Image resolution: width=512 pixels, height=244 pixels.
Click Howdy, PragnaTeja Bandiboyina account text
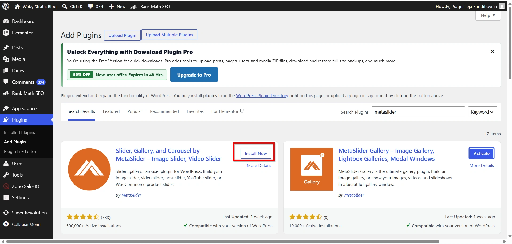[466, 6]
